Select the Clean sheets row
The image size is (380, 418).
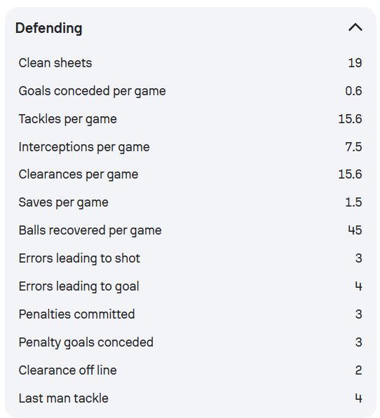(190, 63)
